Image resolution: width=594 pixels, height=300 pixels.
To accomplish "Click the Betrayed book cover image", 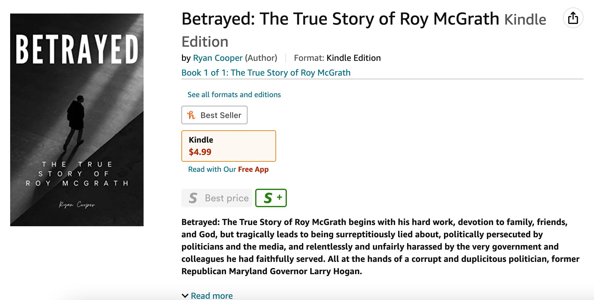I will (77, 120).
